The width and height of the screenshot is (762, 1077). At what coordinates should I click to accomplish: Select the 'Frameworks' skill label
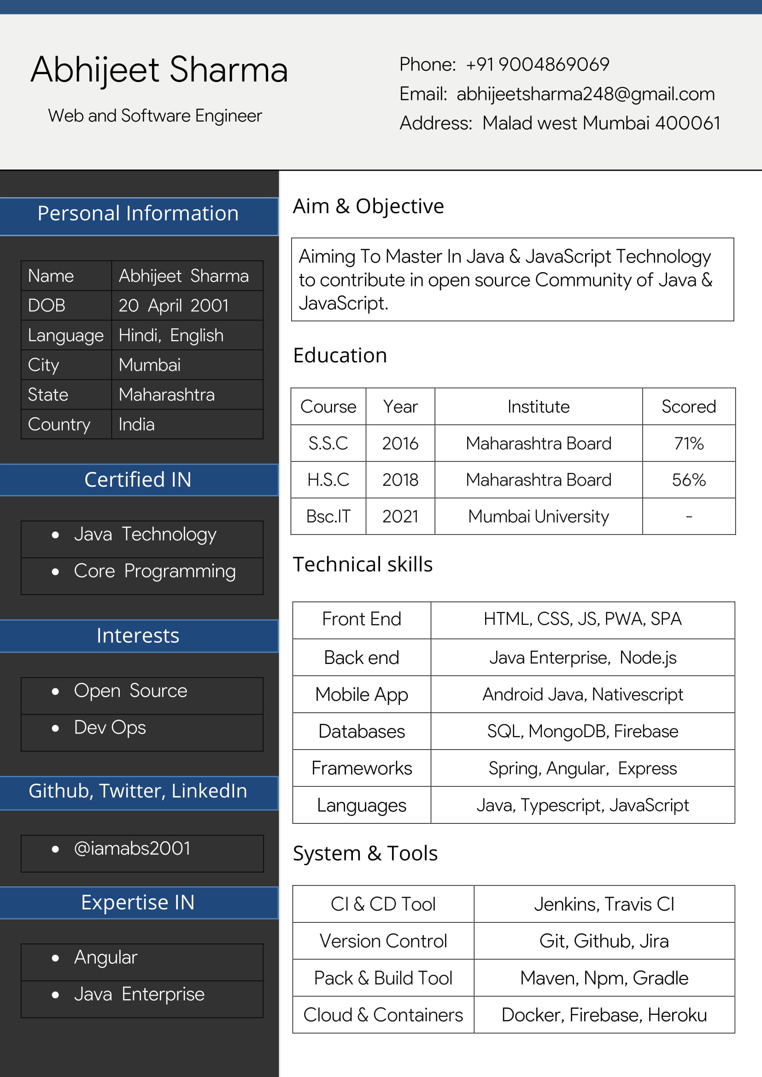(361, 768)
